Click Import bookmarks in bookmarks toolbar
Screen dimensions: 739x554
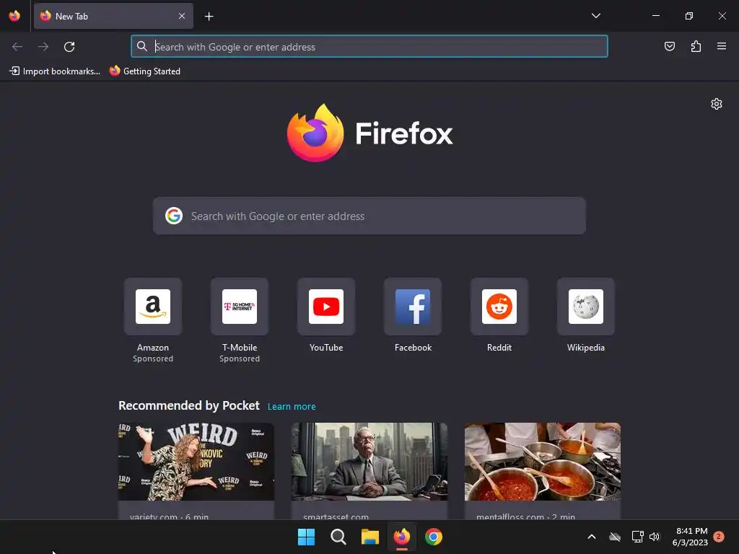[x=55, y=71]
